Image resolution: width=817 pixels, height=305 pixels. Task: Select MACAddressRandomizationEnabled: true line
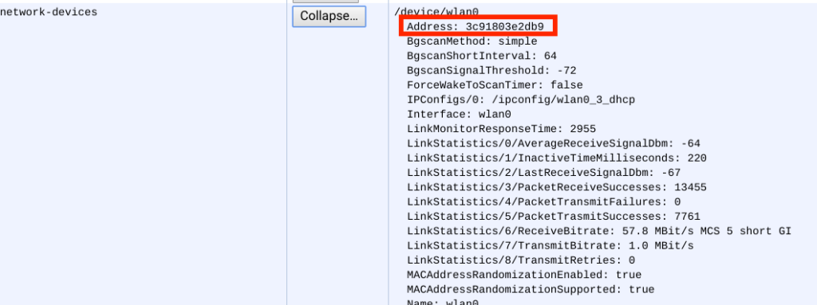coord(524,274)
